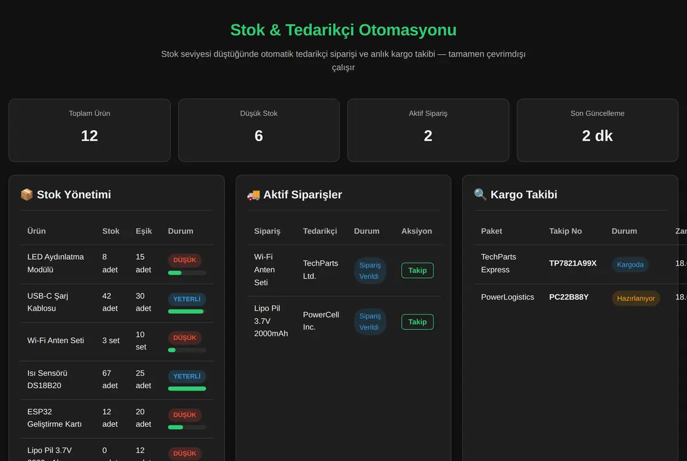The image size is (687, 461).
Task: Click the Sipariş column header
Action: click(x=267, y=231)
